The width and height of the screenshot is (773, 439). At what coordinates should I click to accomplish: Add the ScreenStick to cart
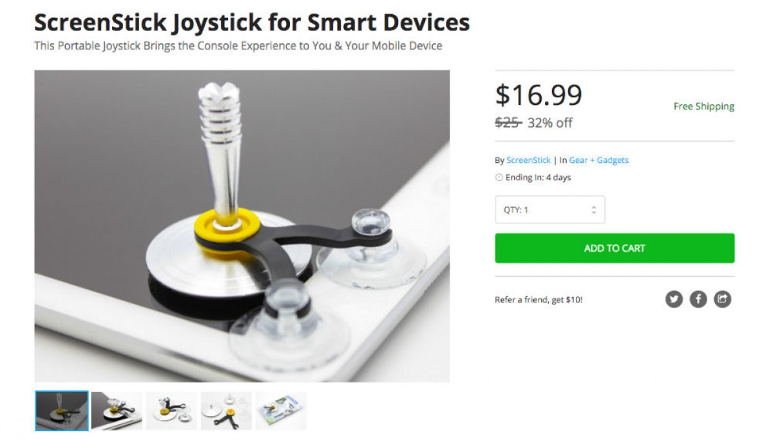[x=615, y=248]
